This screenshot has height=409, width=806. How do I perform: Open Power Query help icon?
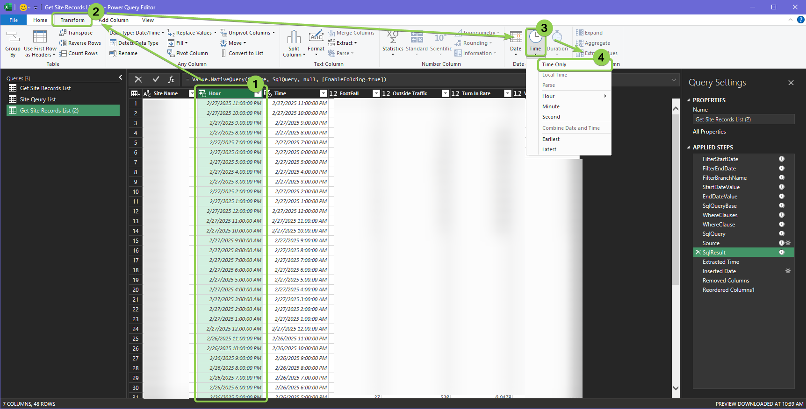(800, 20)
